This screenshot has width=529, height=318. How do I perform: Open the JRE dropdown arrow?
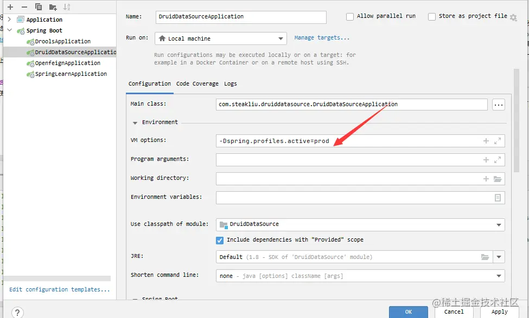(499, 257)
